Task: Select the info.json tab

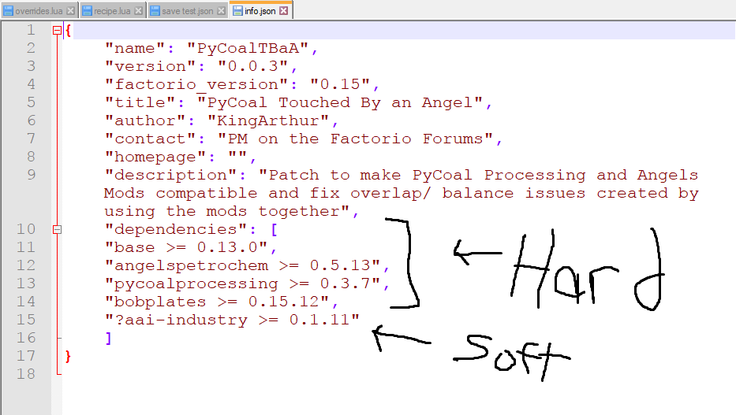Action: (260, 10)
